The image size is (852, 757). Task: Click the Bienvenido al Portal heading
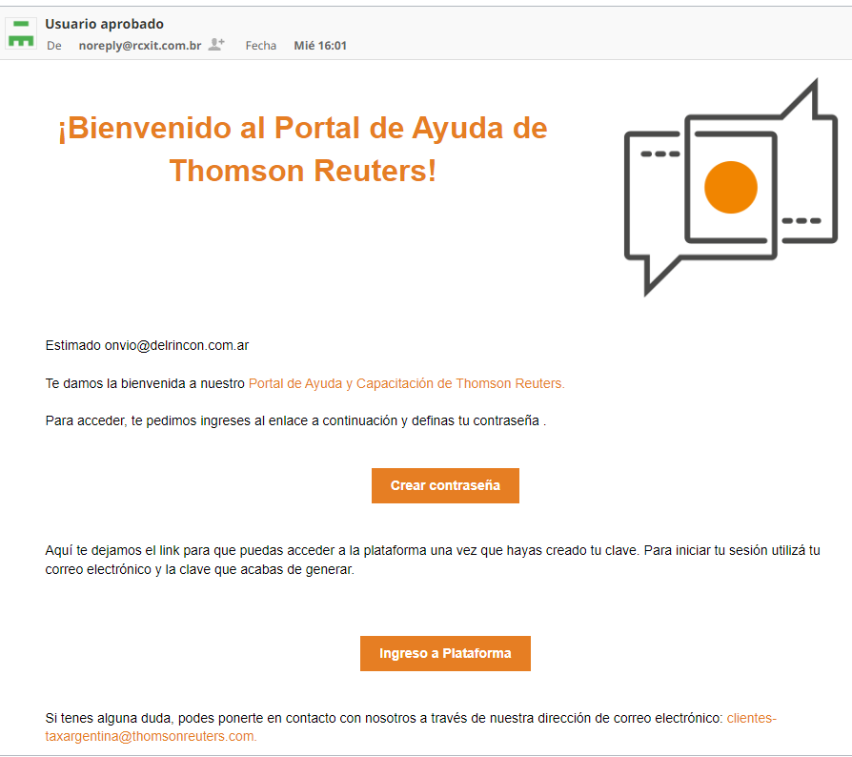(303, 150)
